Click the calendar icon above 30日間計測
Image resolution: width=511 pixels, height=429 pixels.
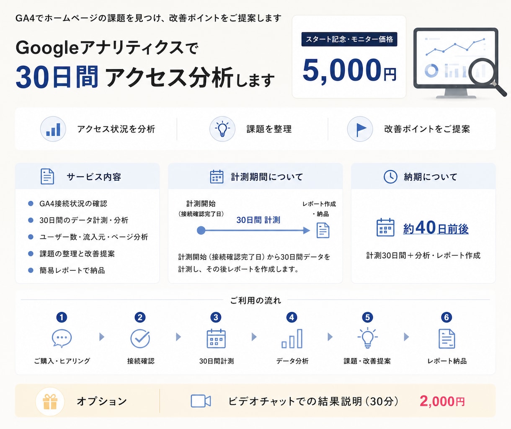(x=216, y=339)
